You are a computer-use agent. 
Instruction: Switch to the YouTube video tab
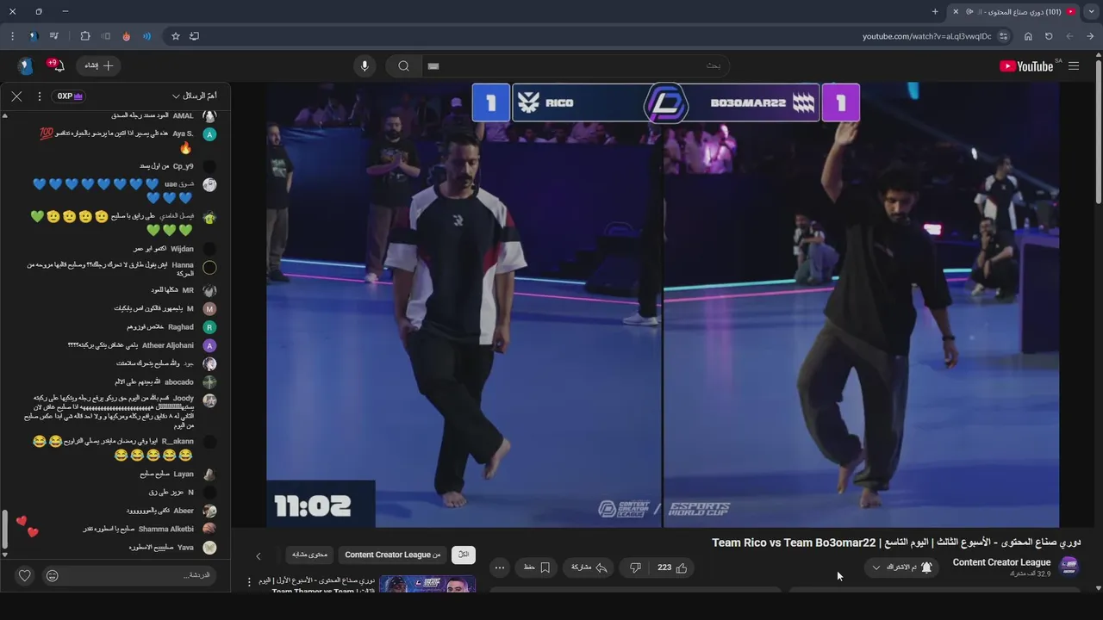[1014, 12]
